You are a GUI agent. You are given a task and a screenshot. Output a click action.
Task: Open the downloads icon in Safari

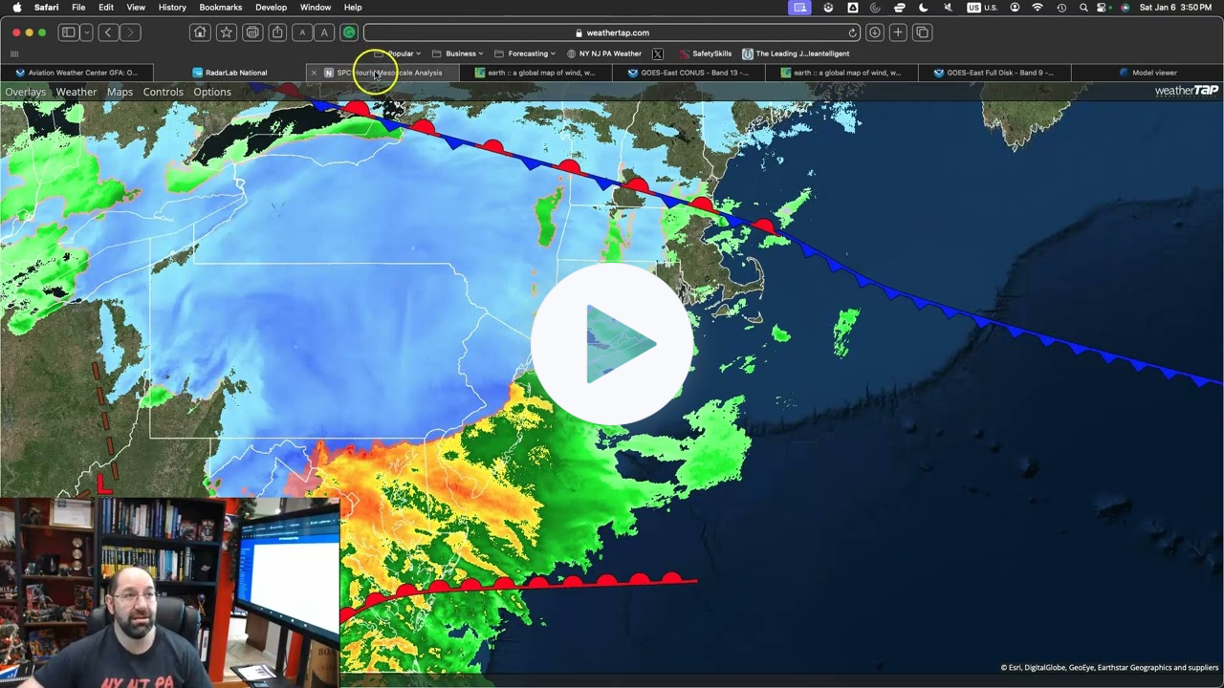tap(874, 32)
